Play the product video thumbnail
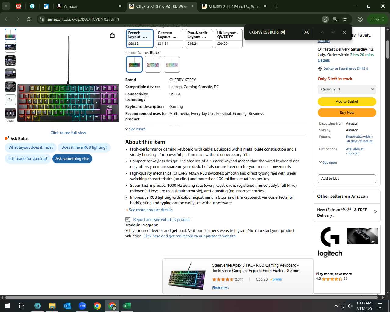The height and width of the screenshot is (312, 390). coord(10,113)
